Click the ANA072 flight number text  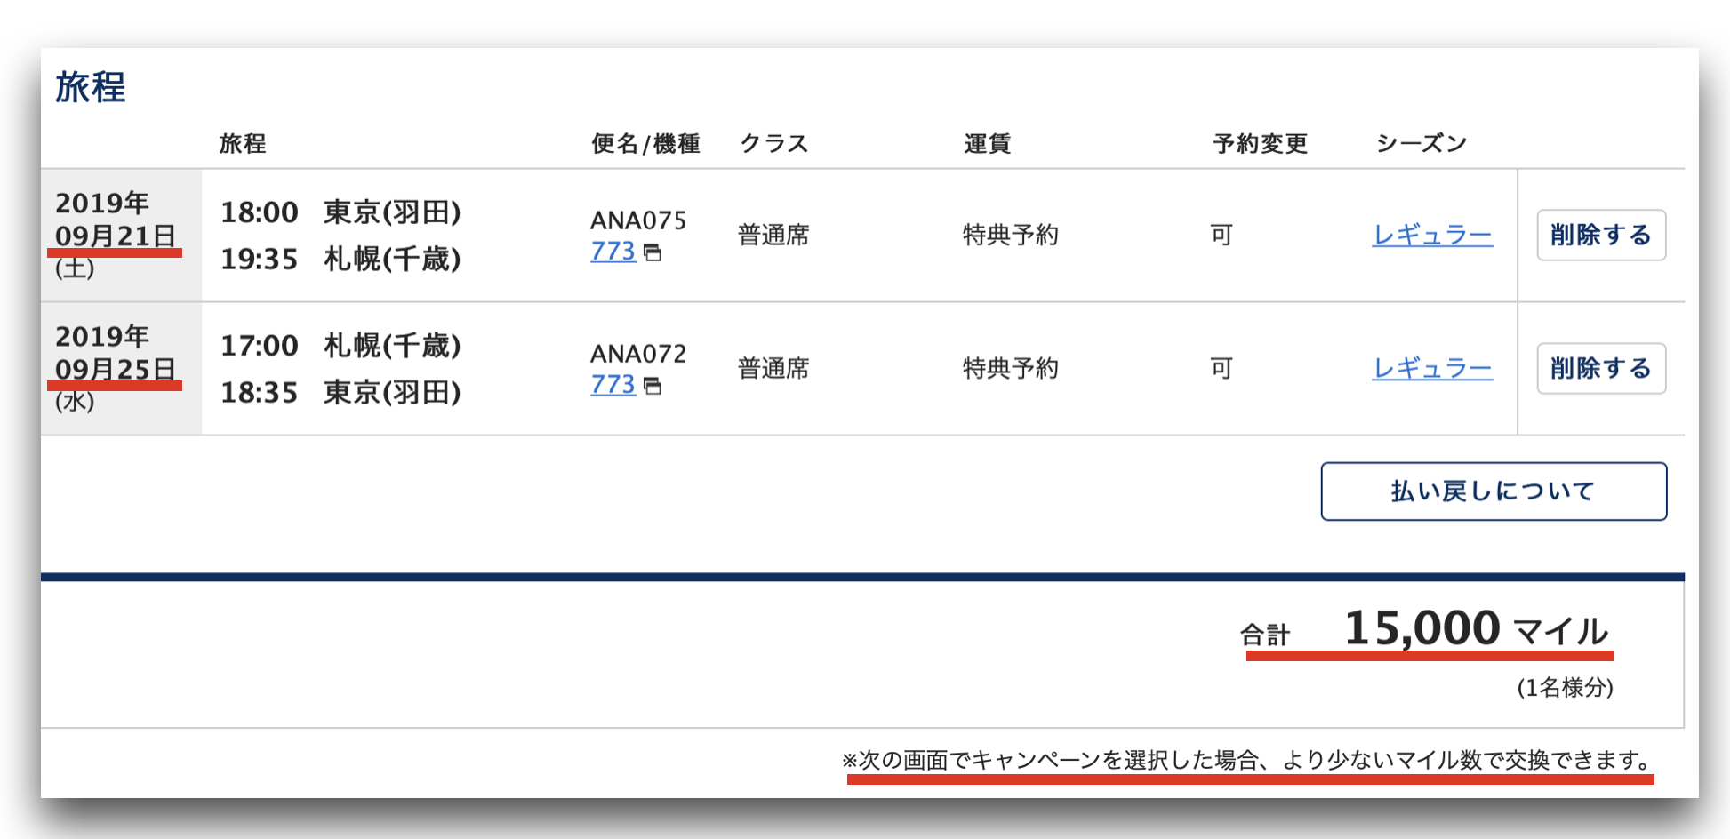click(x=638, y=353)
